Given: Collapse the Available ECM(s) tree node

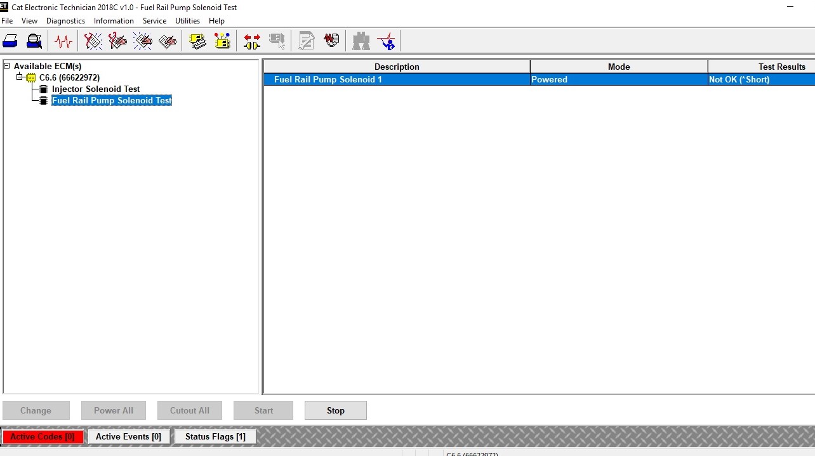Looking at the screenshot, I should (7, 66).
